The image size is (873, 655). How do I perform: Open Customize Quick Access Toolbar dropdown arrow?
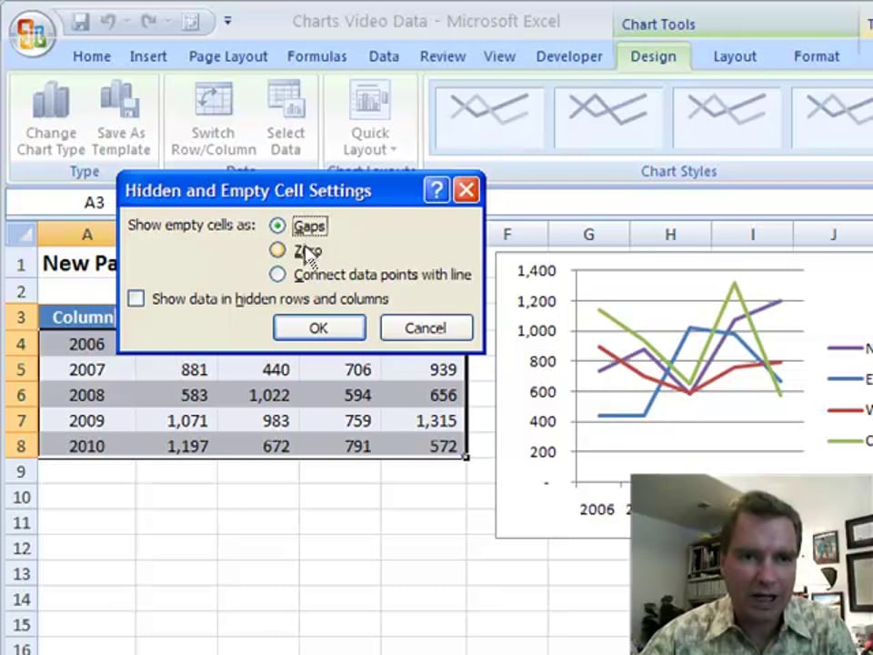pyautogui.click(x=227, y=21)
